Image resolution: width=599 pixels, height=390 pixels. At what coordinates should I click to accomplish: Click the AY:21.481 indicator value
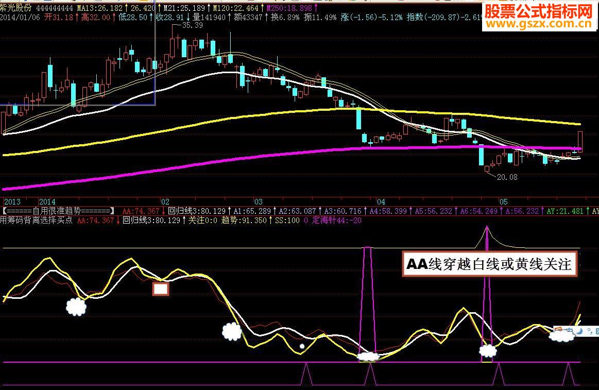pyautogui.click(x=566, y=211)
